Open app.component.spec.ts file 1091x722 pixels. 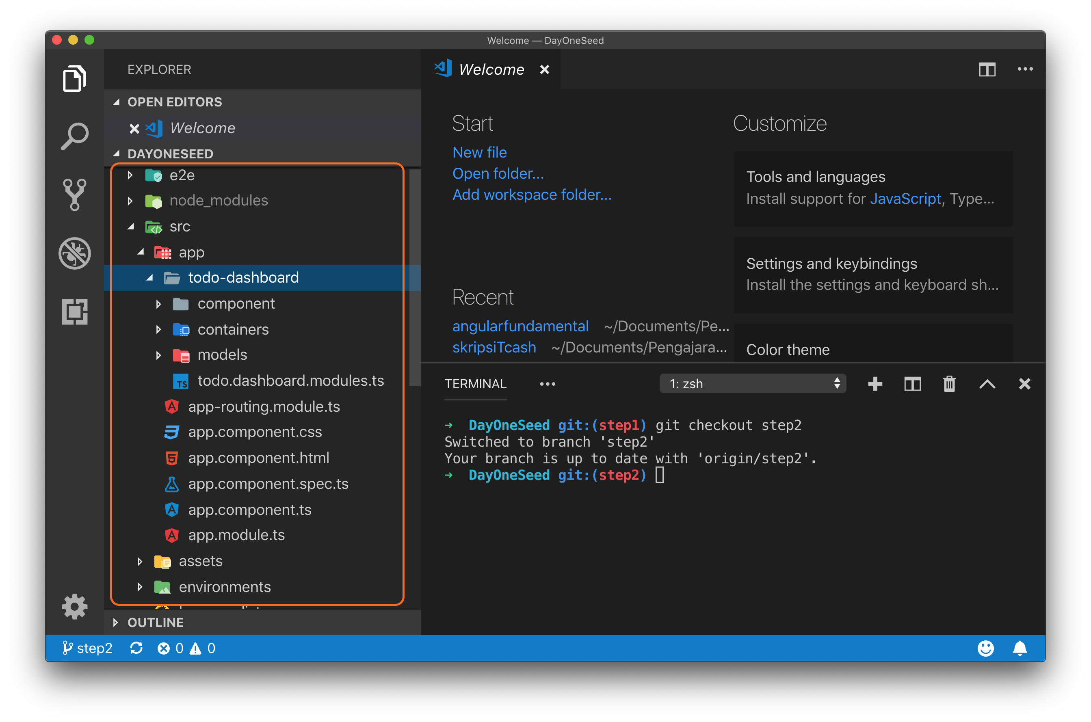pyautogui.click(x=262, y=484)
